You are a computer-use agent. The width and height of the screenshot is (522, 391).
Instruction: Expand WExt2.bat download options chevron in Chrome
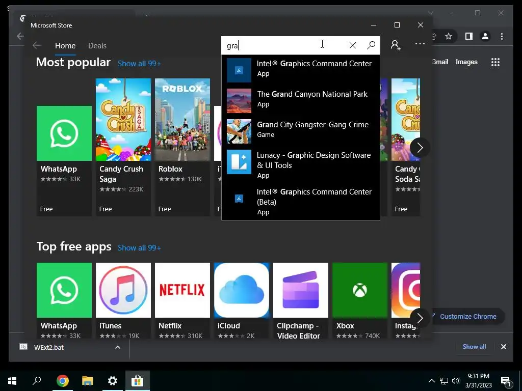pyautogui.click(x=118, y=347)
